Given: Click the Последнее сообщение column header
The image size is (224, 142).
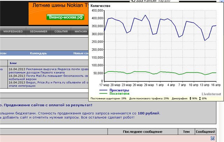Looking at the screenshot, I should (x=142, y=132).
